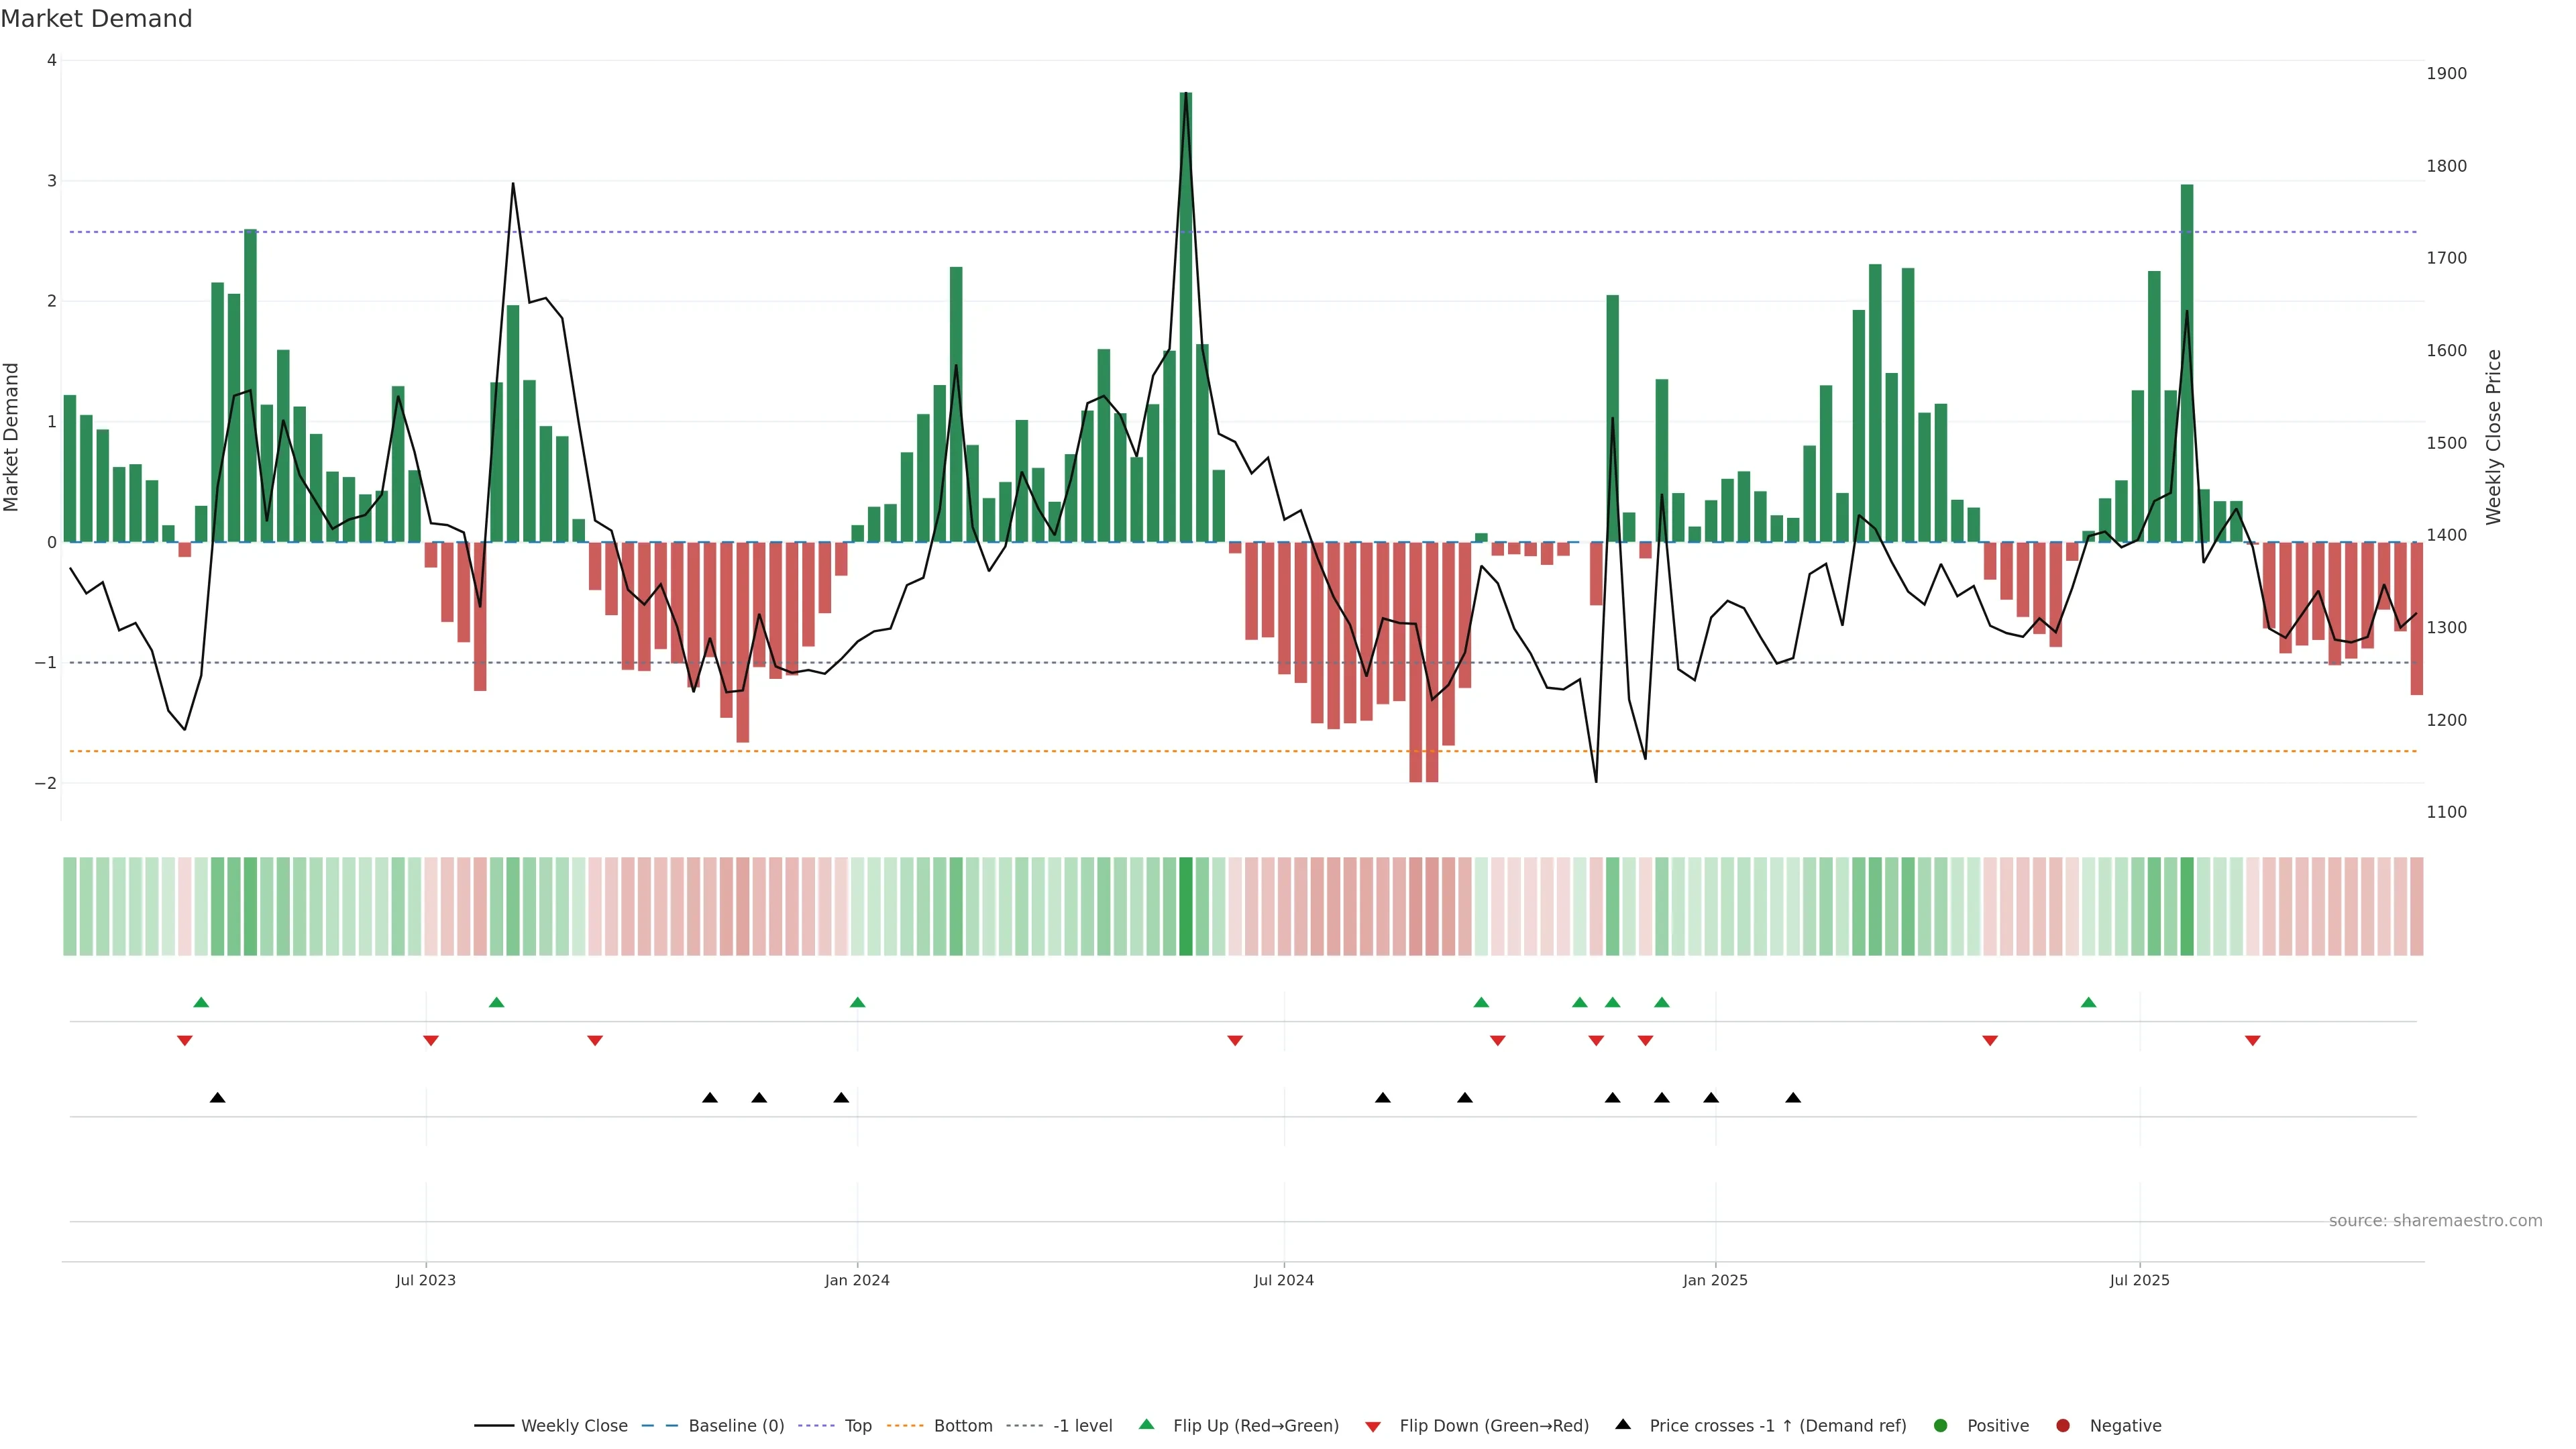2576x1449 pixels.
Task: Hide the Top dotted line series
Action: click(x=857, y=1425)
